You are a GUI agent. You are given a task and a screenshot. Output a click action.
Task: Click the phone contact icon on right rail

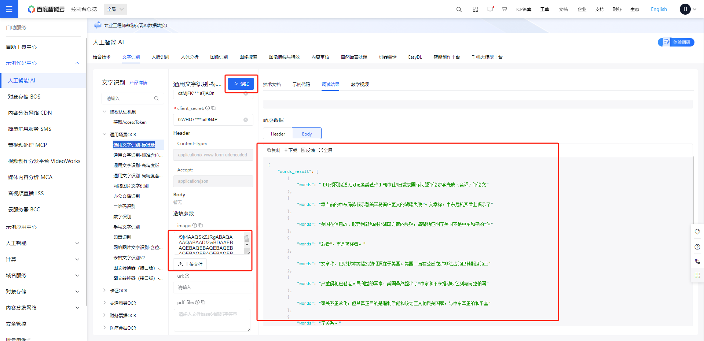697,261
